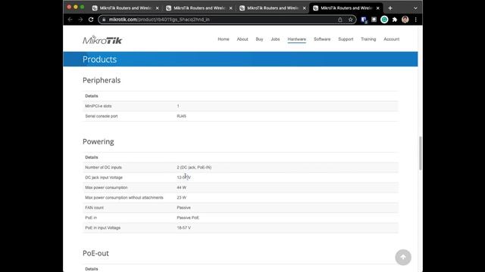
Task: Open the green Grammarly extension icon
Action: [x=384, y=20]
